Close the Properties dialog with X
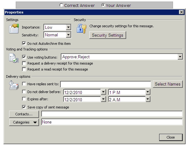 coord(182,12)
